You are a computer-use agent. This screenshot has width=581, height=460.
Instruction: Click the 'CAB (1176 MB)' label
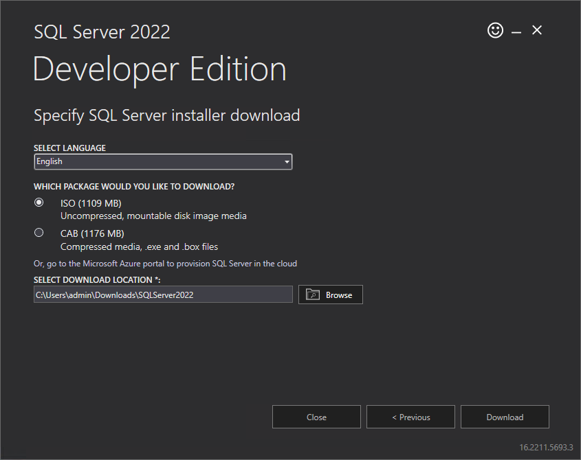(92, 233)
